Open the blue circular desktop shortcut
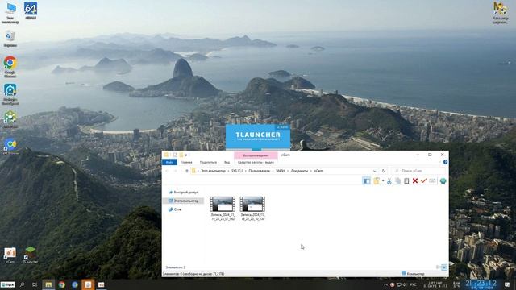Viewport: 516px width, 290px height. point(10,147)
